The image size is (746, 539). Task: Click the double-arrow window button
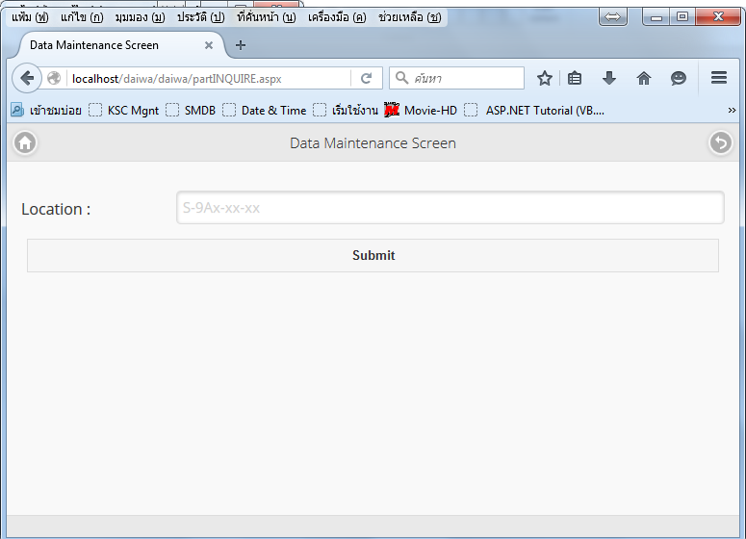[x=613, y=17]
